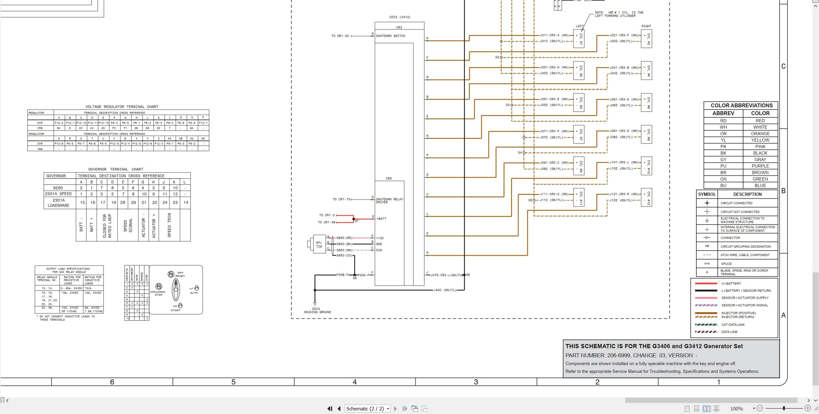
Task: Click the (+) BATTERY legend entry
Action: pos(731,284)
